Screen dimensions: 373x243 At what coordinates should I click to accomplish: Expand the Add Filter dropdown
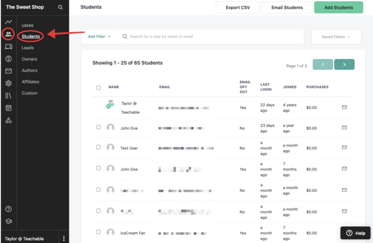[99, 37]
